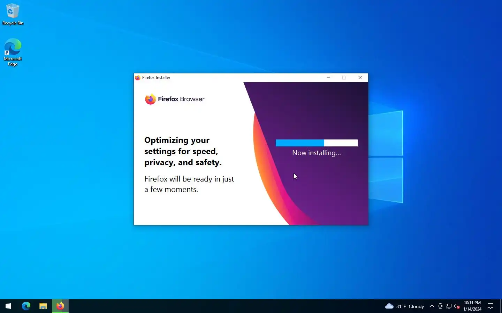
Task: Click the 'Firefox Installer' window title
Action: (156, 78)
